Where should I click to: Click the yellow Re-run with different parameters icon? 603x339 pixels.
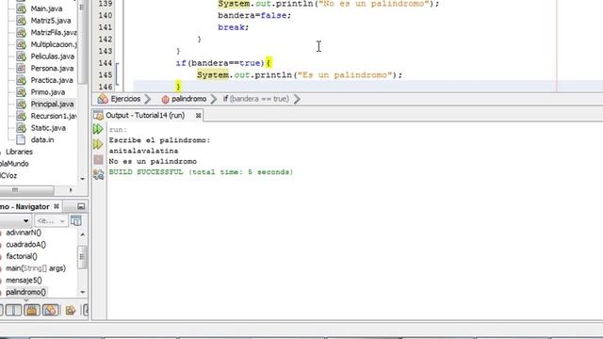pyautogui.click(x=98, y=144)
